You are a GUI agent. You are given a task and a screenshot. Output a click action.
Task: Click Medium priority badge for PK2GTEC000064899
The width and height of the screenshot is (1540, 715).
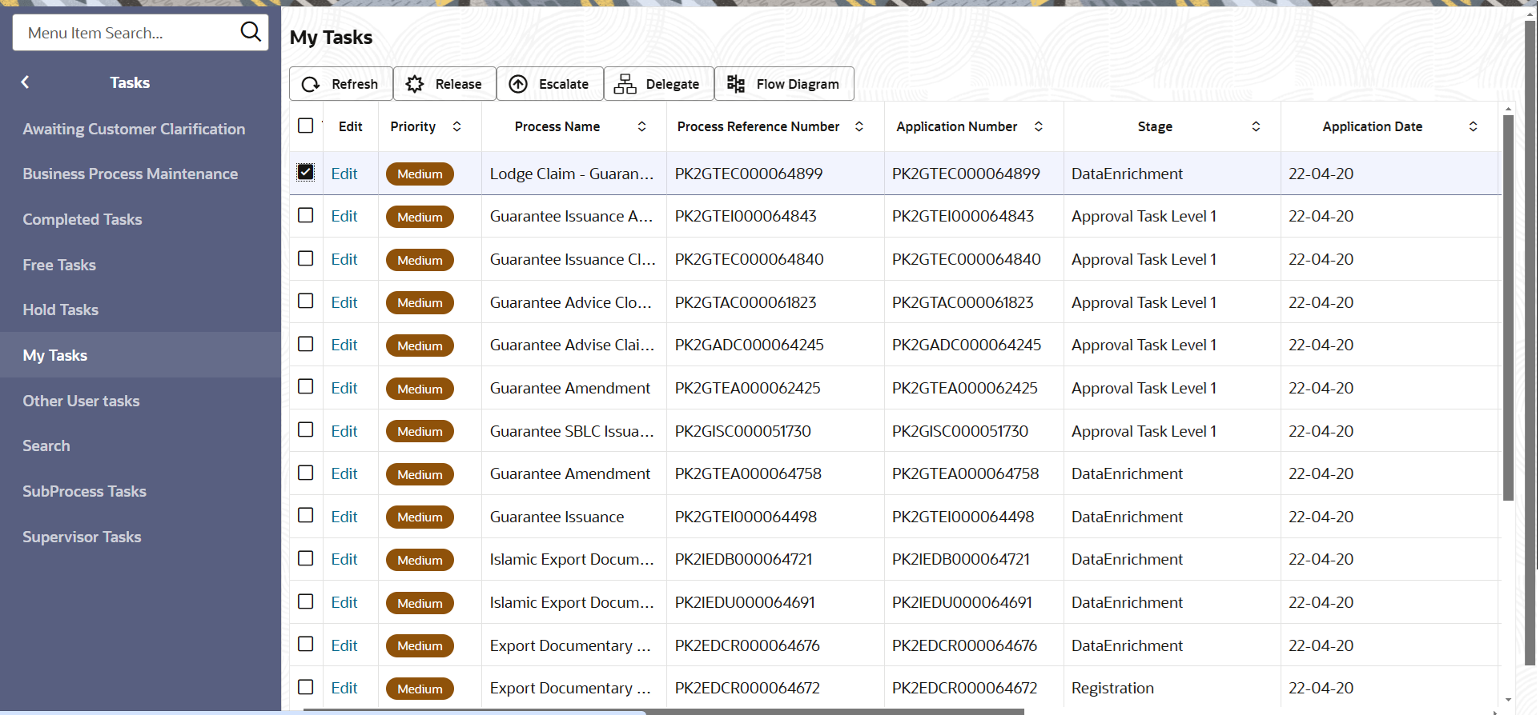coord(420,174)
